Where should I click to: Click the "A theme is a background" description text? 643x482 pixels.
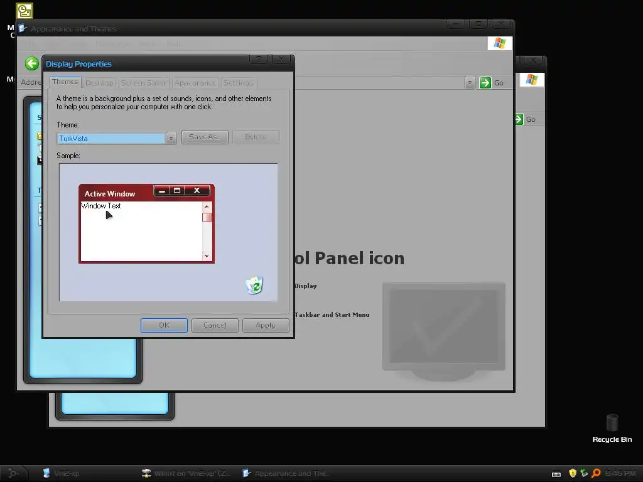pyautogui.click(x=164, y=102)
